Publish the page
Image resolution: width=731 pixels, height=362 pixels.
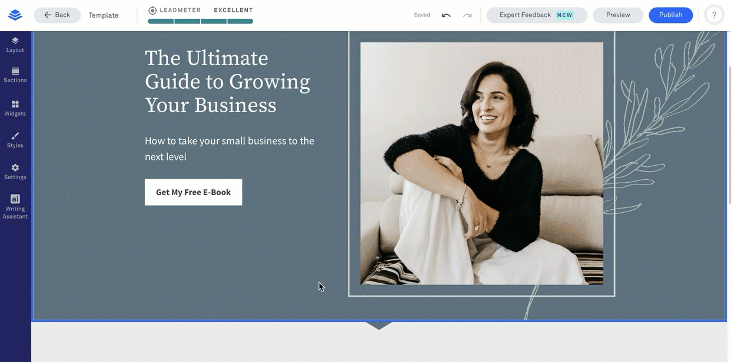[x=670, y=15]
